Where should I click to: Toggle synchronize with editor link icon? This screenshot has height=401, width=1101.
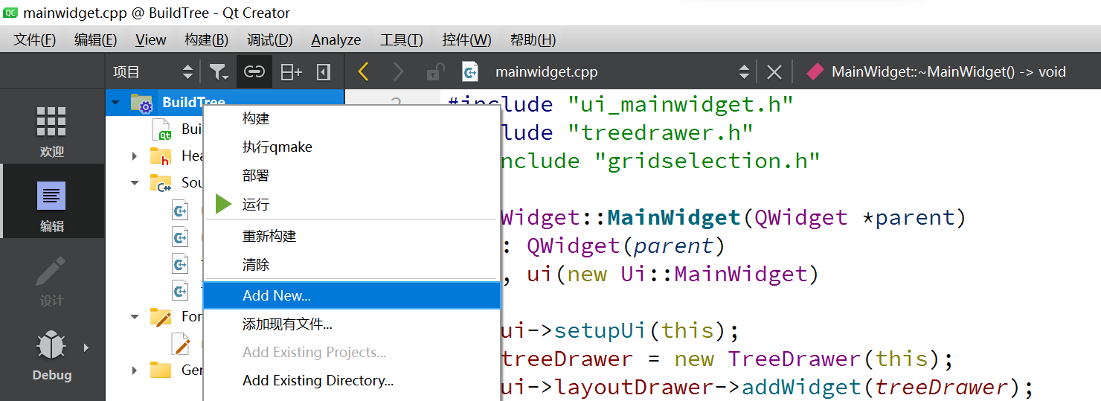coord(254,72)
